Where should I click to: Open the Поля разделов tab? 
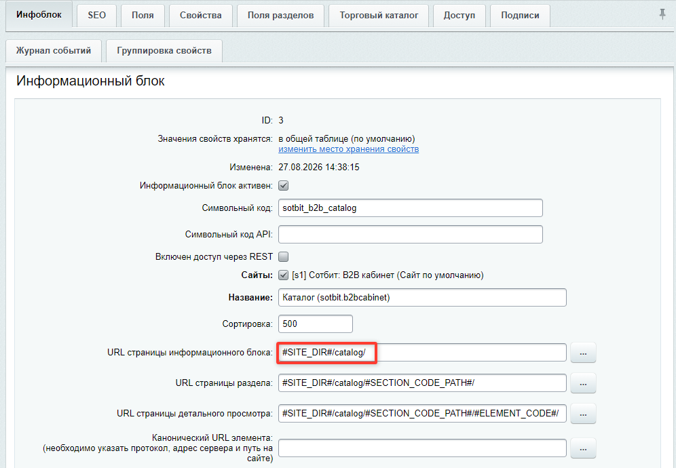[x=281, y=15]
